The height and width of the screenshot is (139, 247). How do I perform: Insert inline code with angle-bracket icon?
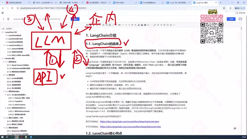point(129,25)
